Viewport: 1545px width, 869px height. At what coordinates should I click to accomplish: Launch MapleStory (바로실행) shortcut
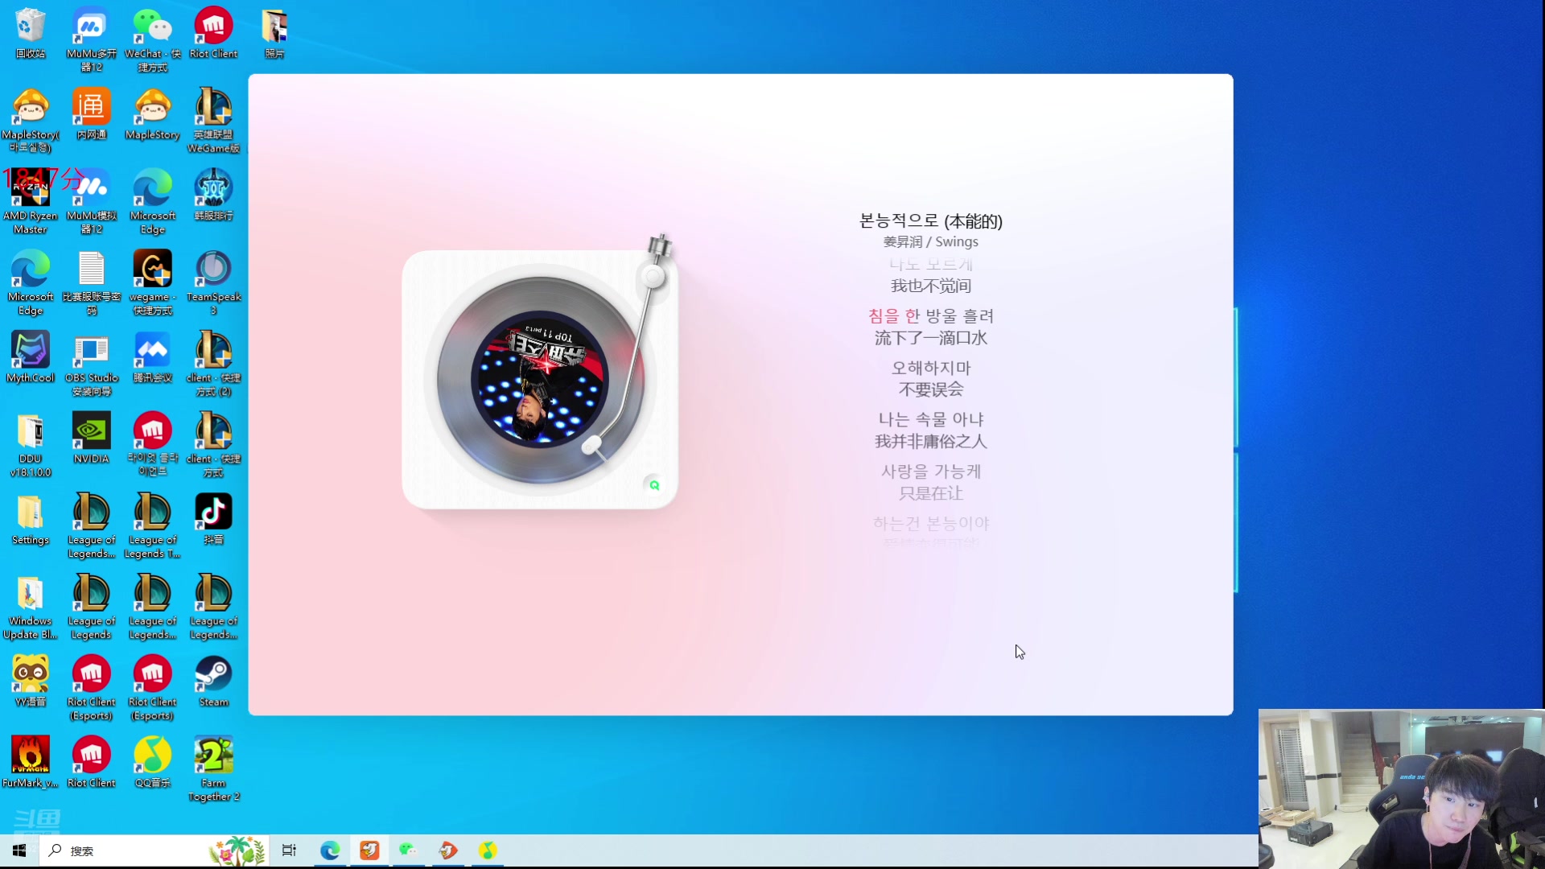pyautogui.click(x=30, y=121)
